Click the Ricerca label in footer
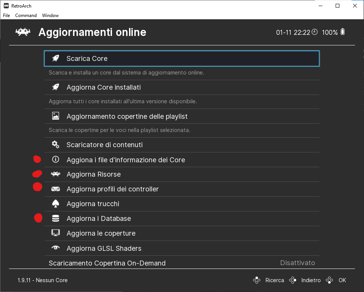 pos(275,280)
